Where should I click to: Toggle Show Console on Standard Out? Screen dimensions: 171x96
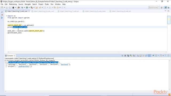[146, 56]
